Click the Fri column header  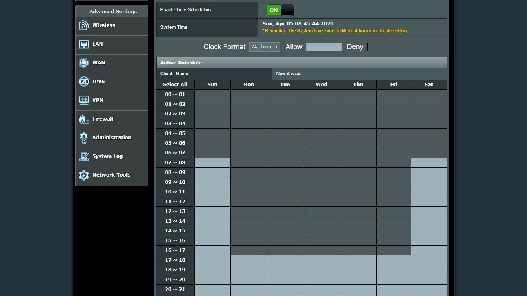tap(393, 85)
